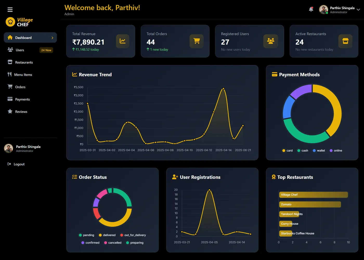
Task: Toggle the delivered legend in Order Status
Action: pos(107,235)
